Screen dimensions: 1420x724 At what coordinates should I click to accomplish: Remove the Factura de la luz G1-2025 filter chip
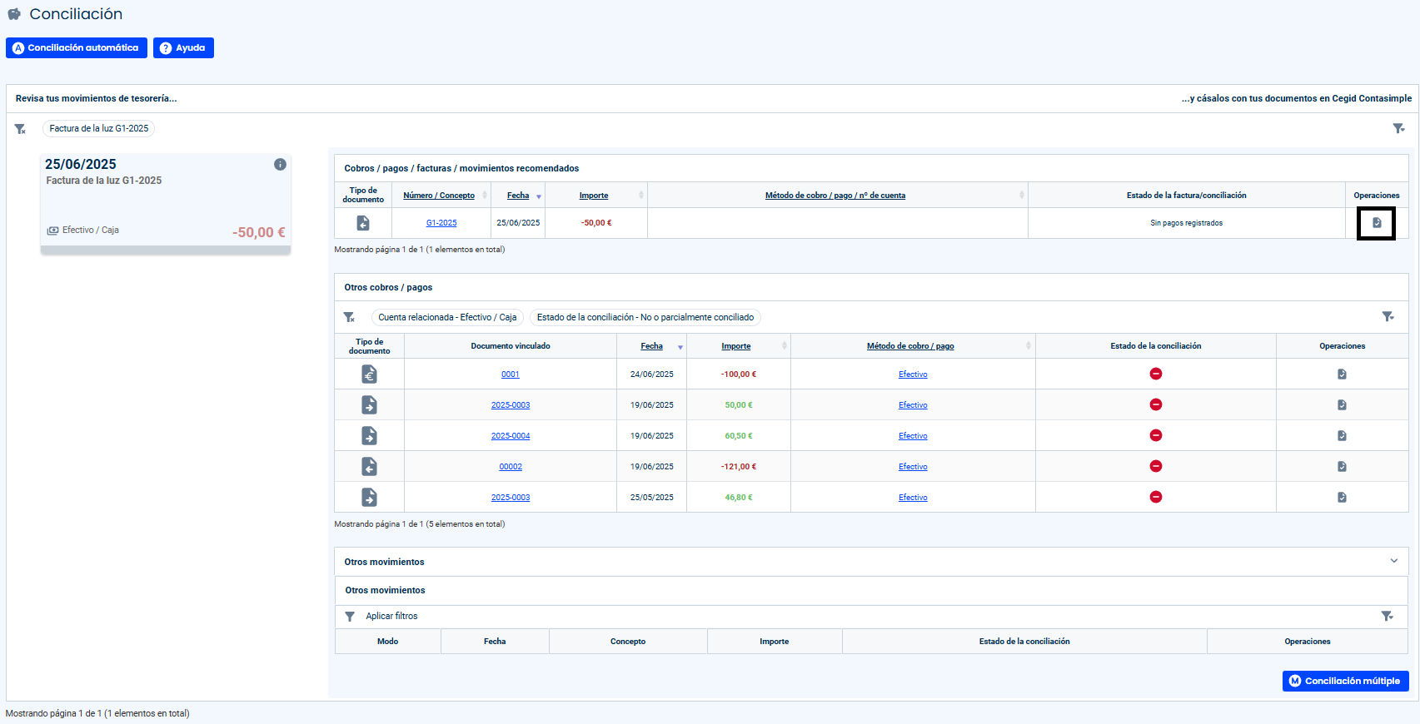click(x=98, y=128)
